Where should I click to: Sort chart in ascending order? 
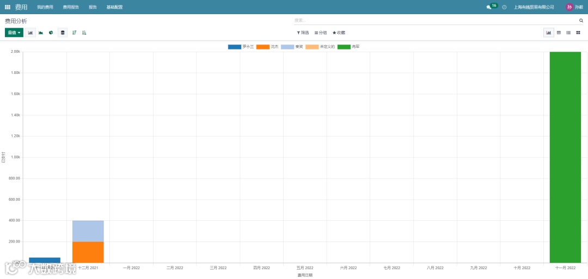coord(84,33)
